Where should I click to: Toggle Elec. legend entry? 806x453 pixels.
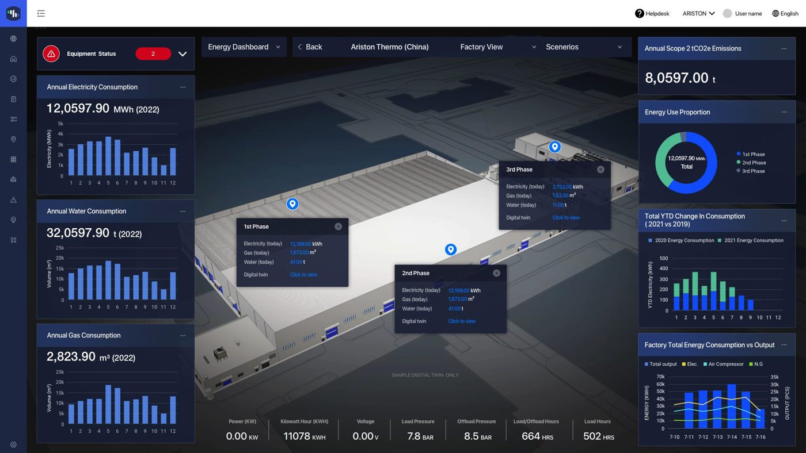pos(690,364)
